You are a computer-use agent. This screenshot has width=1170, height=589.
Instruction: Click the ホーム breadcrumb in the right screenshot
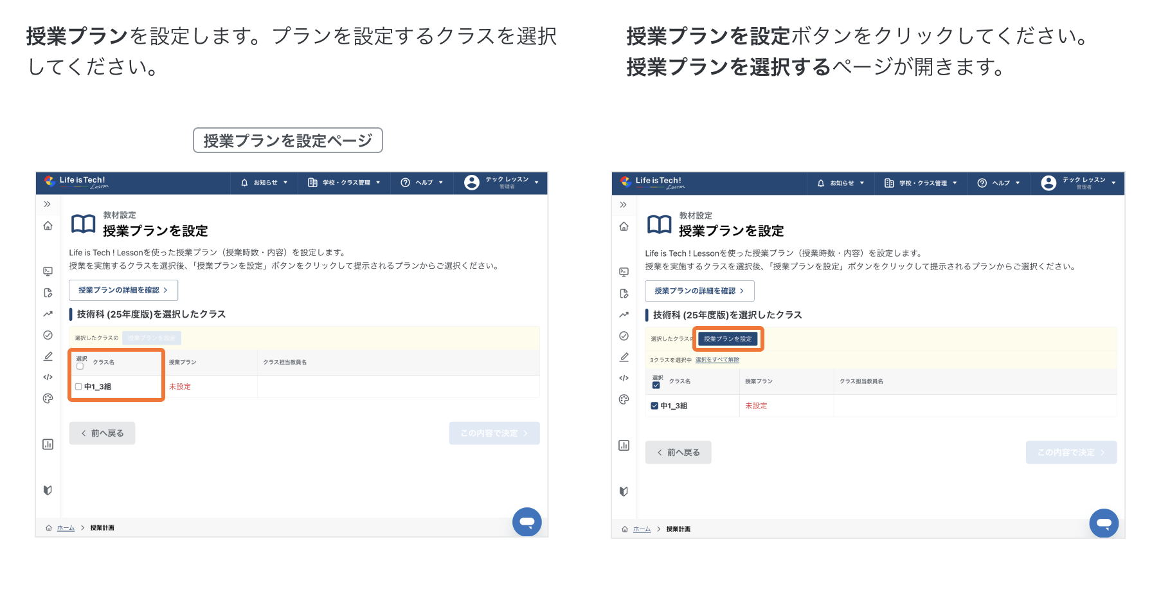point(642,529)
